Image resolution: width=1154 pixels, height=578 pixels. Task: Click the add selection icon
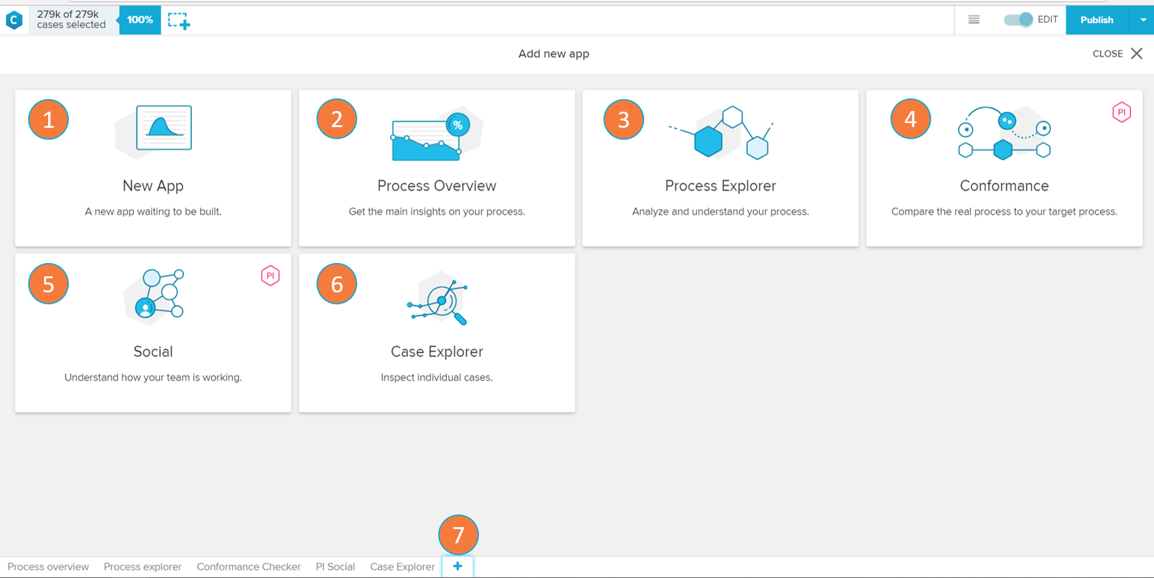pos(179,21)
